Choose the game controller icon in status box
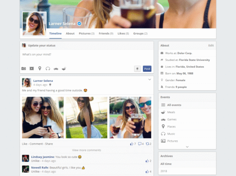The width and height of the screenshot is (236, 176). click(56, 68)
